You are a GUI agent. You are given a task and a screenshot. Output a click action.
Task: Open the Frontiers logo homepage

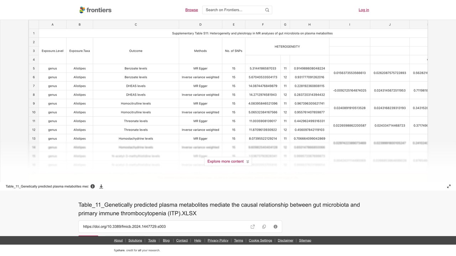click(x=95, y=10)
